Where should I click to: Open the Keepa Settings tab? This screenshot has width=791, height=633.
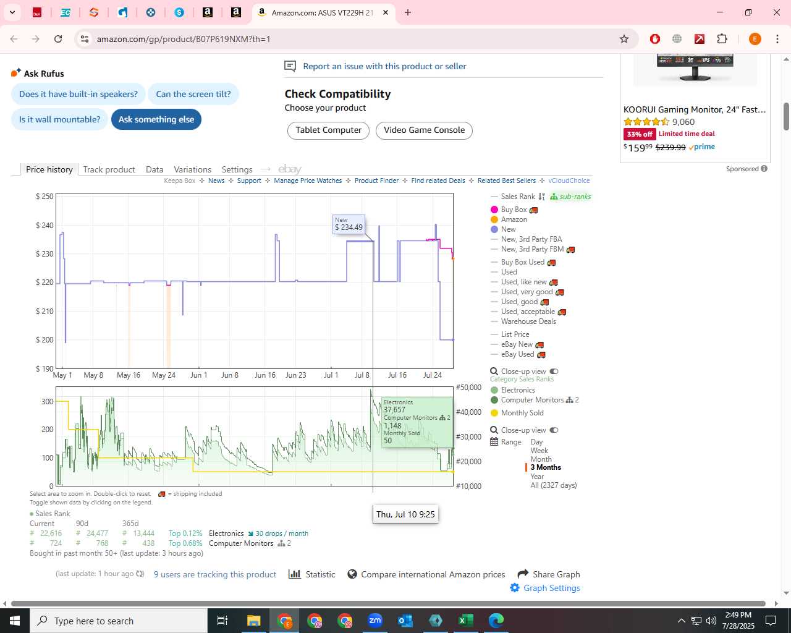tap(237, 169)
